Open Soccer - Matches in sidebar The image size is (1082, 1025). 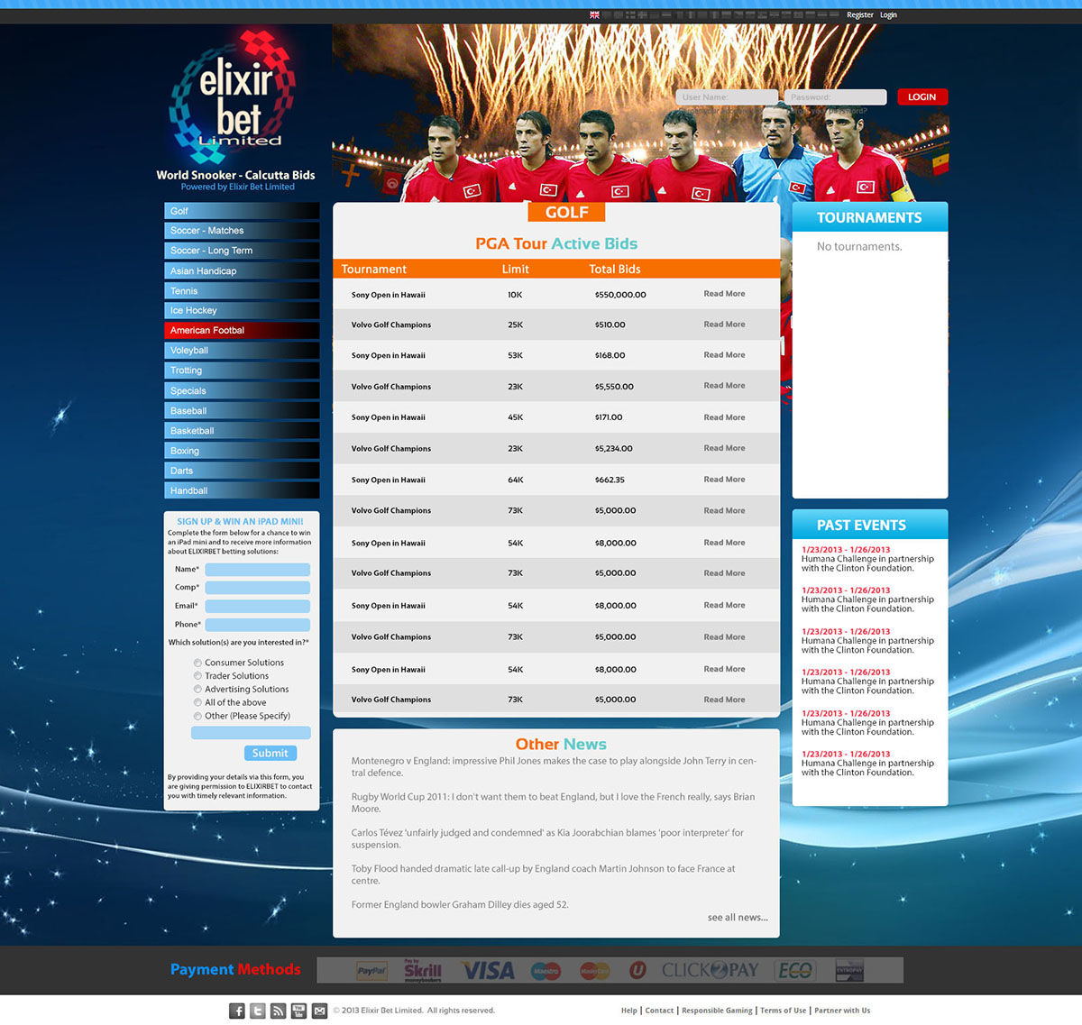(242, 231)
